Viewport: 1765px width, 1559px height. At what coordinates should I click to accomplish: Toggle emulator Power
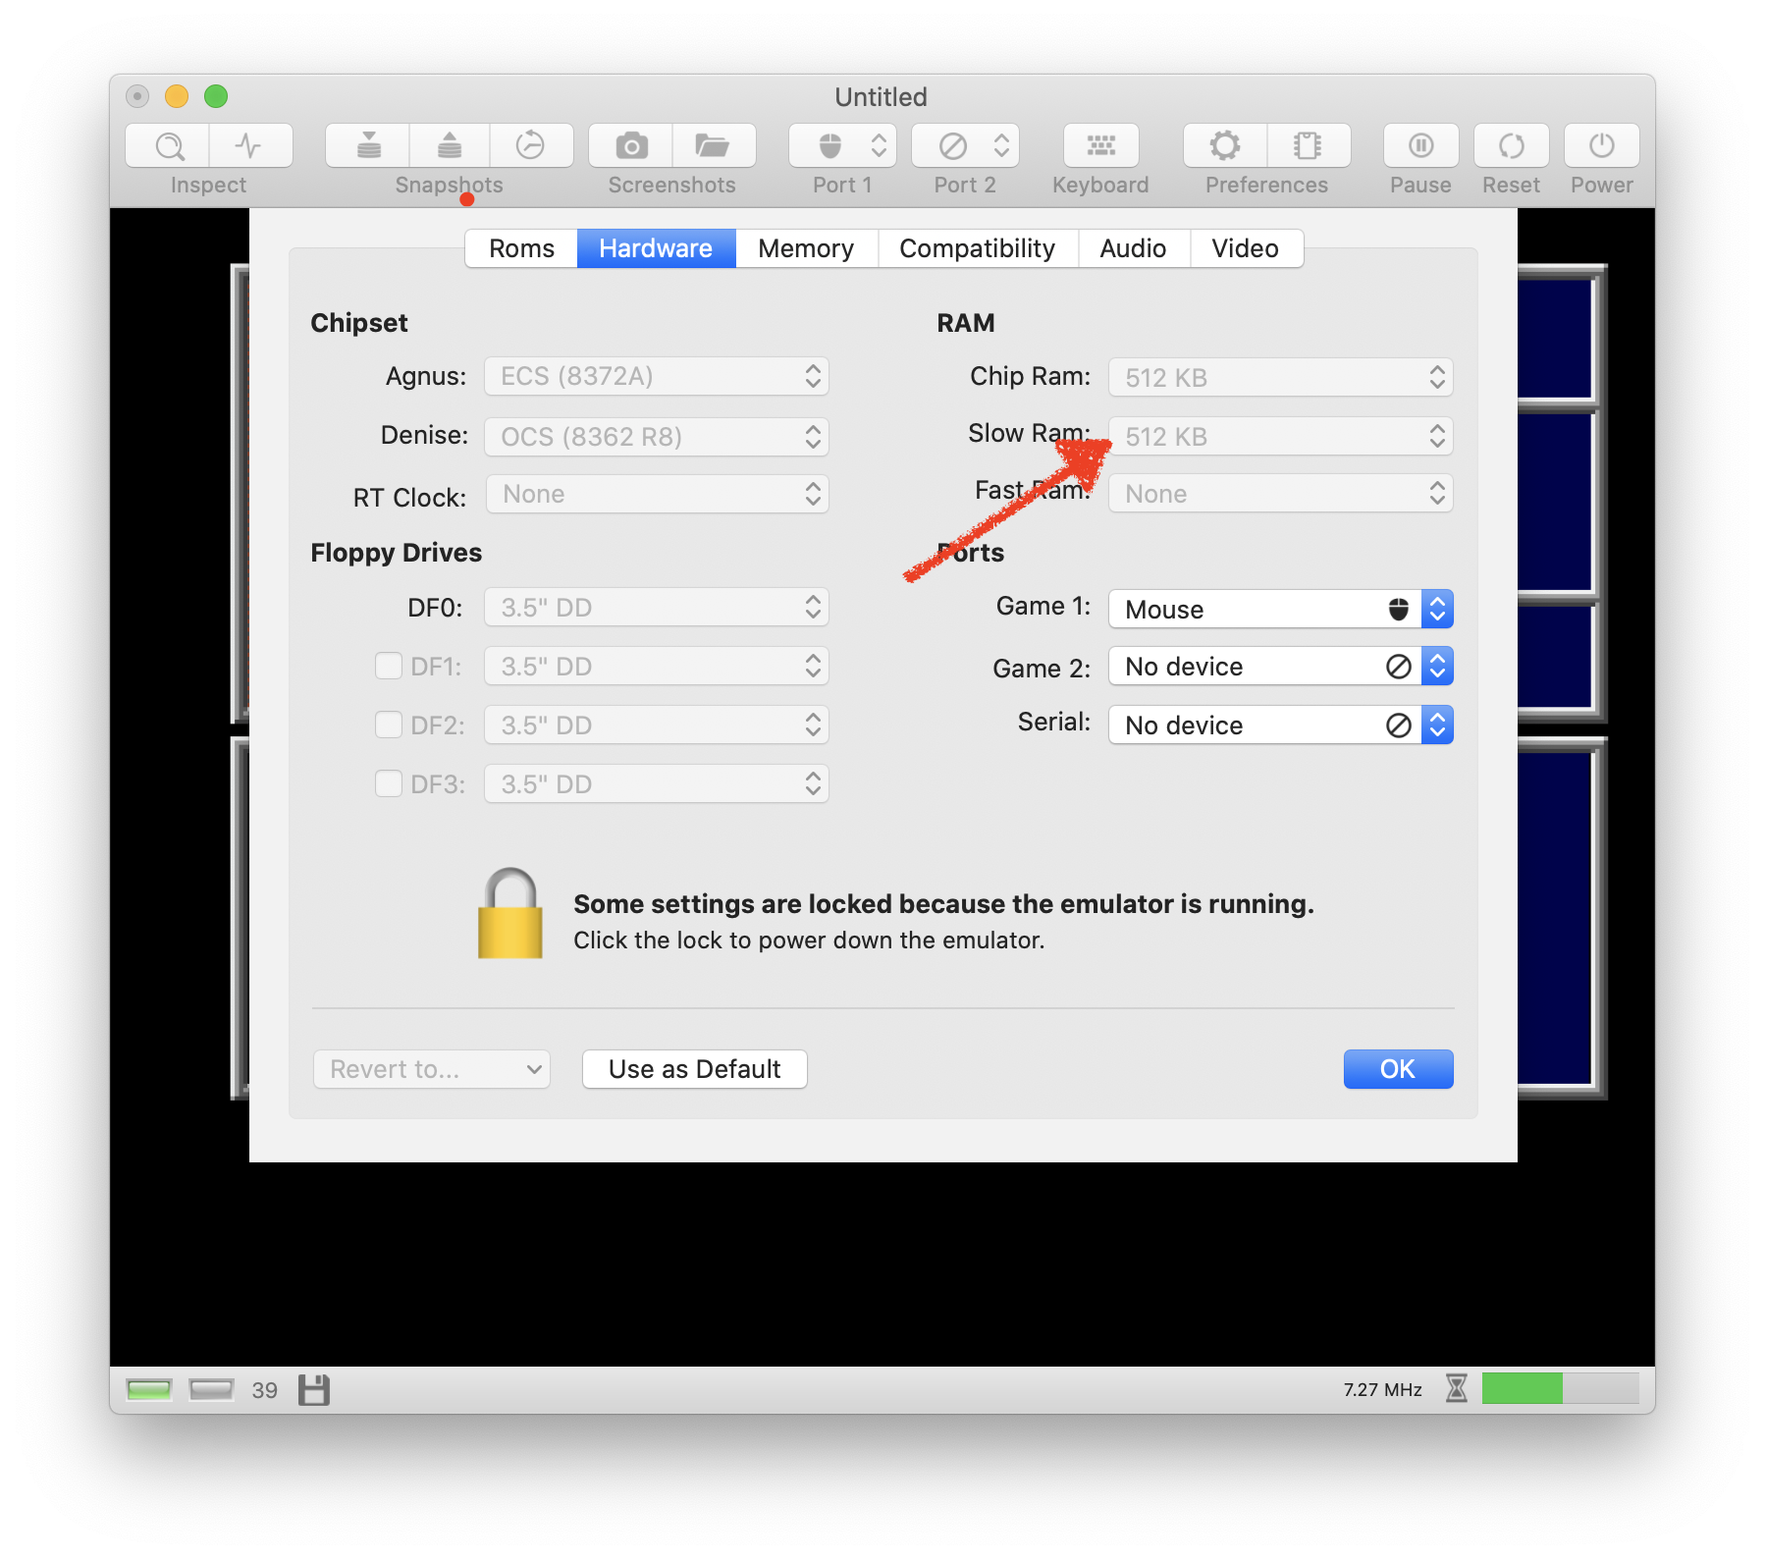(1601, 146)
